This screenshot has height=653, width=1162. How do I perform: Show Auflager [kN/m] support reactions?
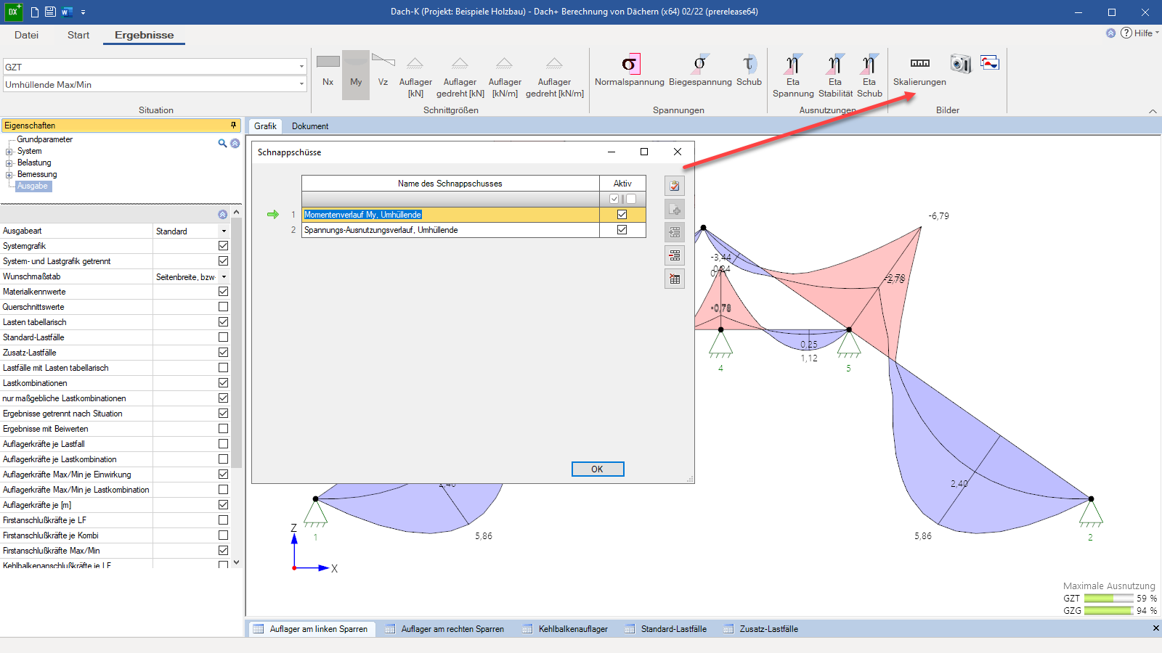505,76
